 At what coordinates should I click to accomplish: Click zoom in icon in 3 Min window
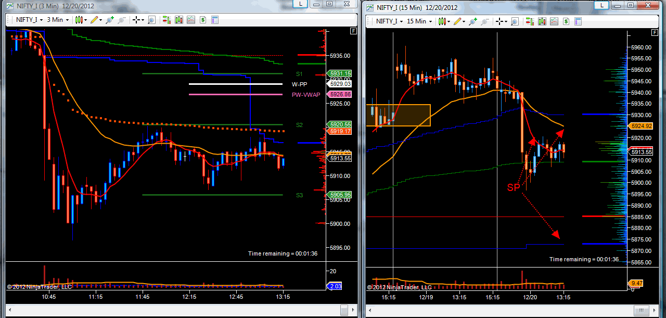[x=110, y=20]
